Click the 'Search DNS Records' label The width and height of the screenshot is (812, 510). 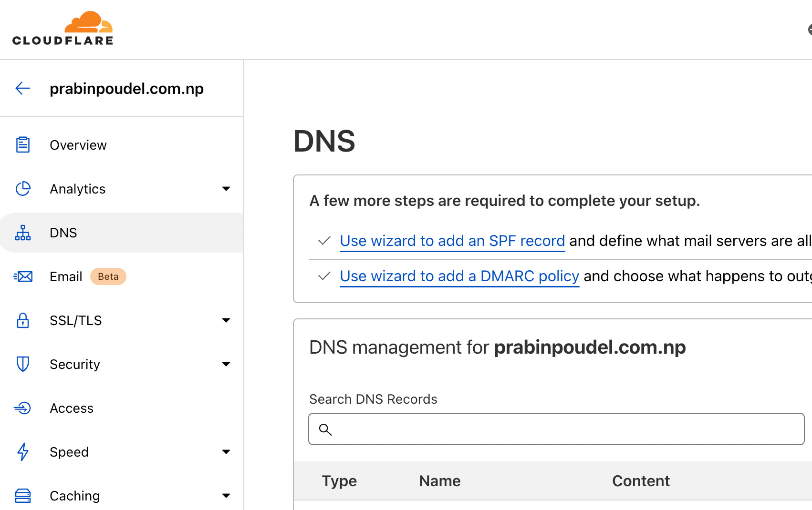point(373,399)
